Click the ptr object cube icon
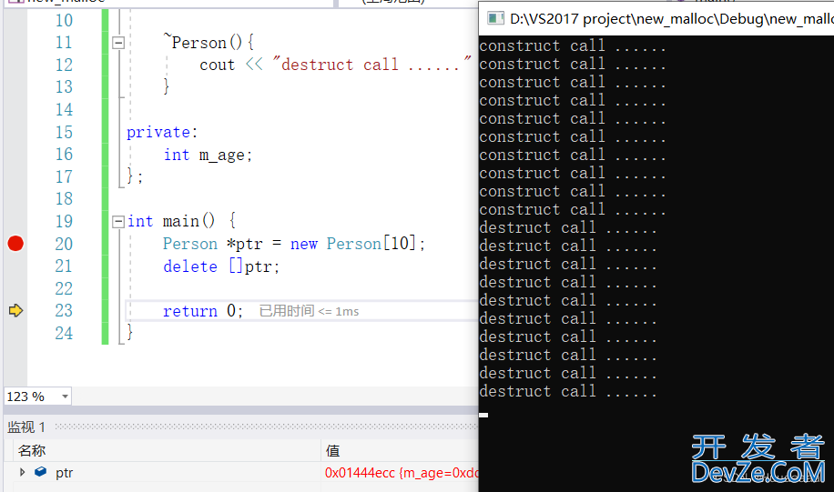834x492 pixels. [x=40, y=471]
